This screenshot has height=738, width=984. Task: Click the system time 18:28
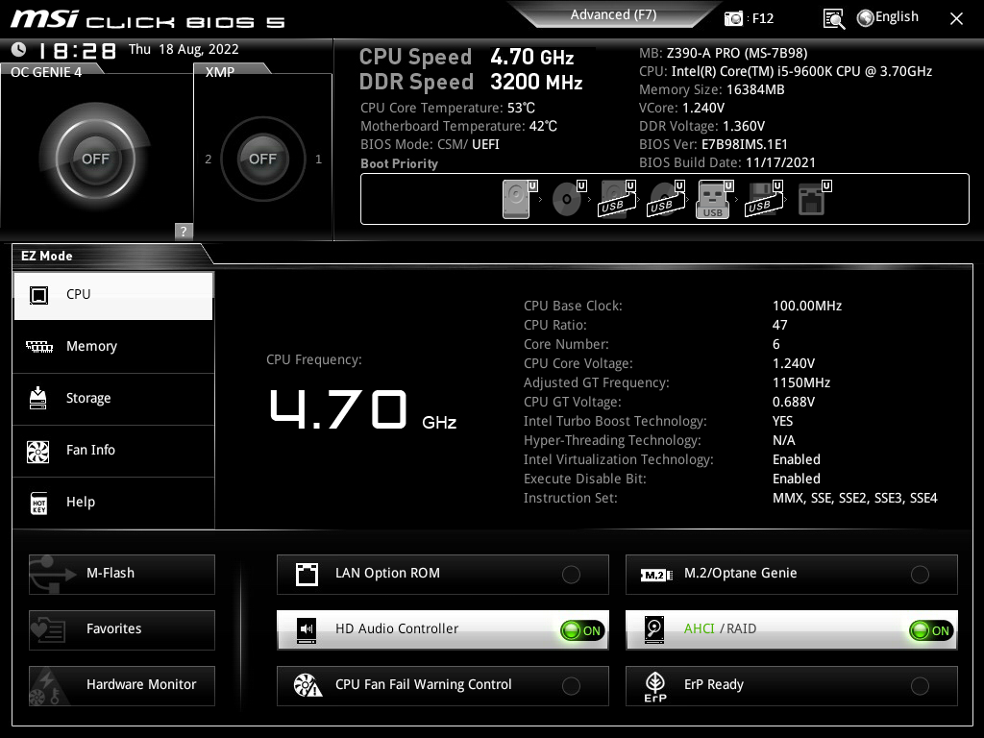pos(77,50)
